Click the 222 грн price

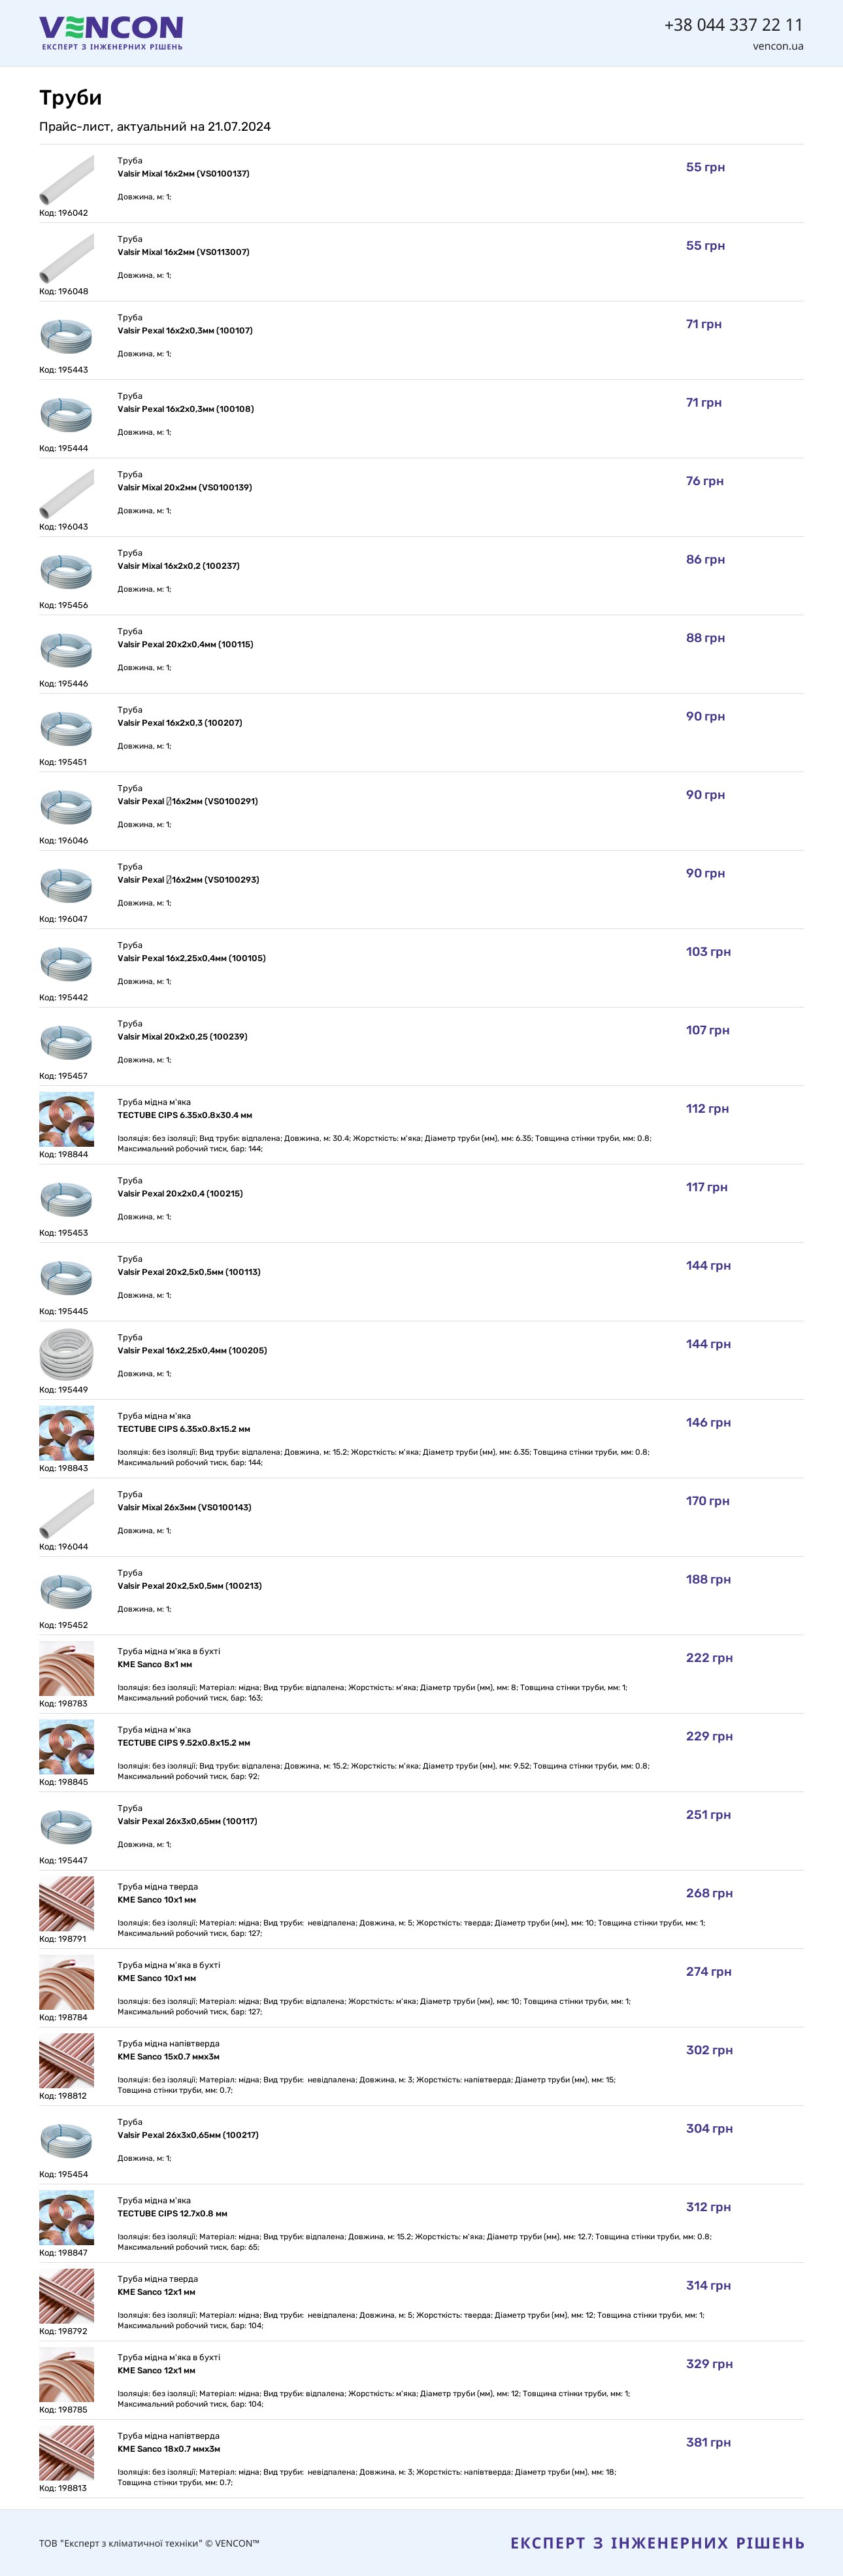(709, 1658)
